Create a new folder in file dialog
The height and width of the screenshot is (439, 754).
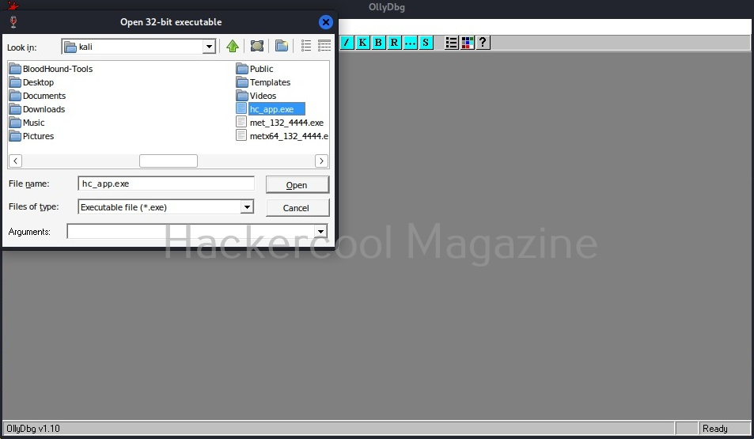pyautogui.click(x=282, y=46)
